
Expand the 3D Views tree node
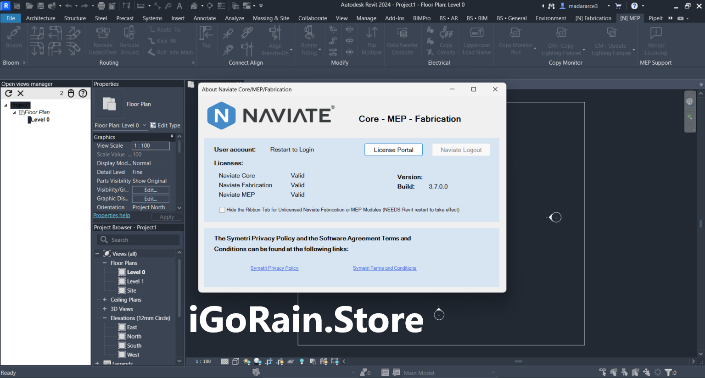[x=105, y=309]
